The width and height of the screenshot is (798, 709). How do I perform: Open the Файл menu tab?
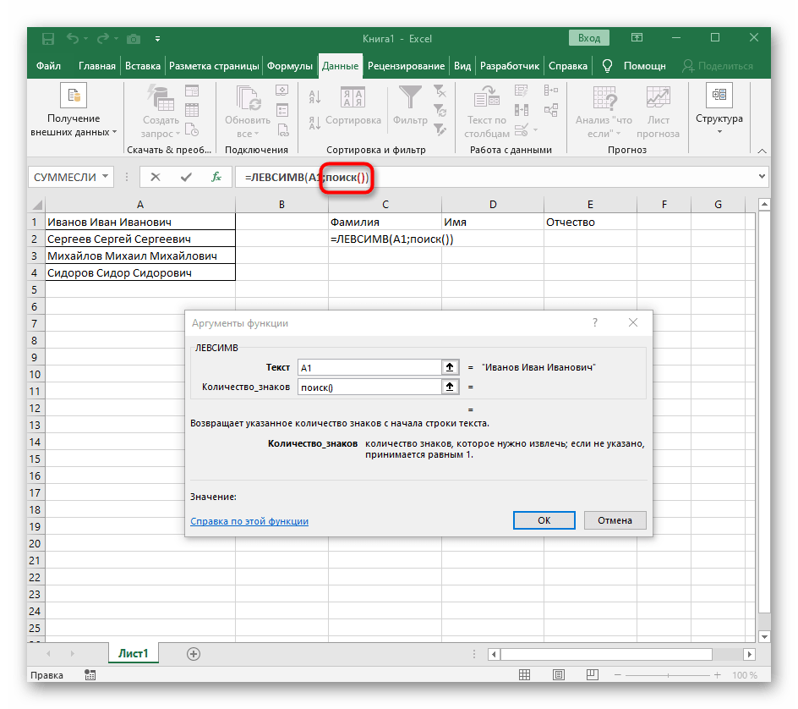point(48,66)
